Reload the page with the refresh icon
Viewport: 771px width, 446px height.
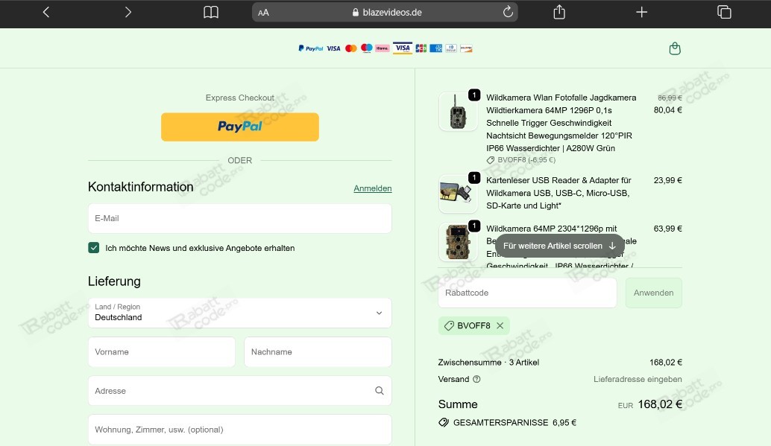pos(508,12)
